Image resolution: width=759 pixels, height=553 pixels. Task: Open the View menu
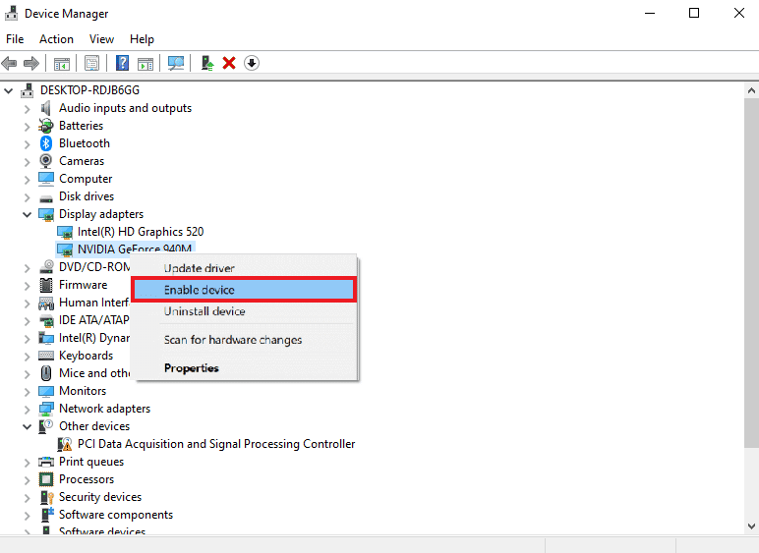click(101, 39)
